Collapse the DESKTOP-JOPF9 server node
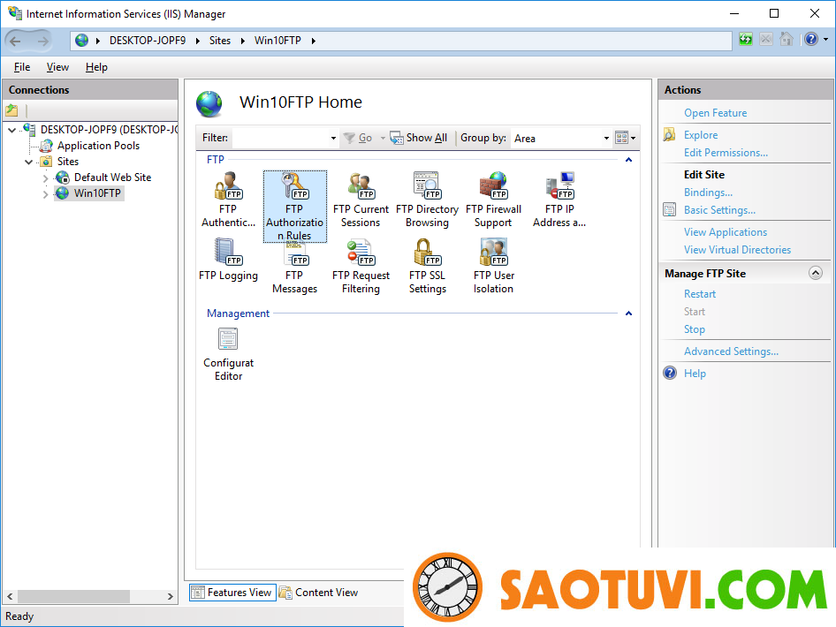 coord(11,130)
